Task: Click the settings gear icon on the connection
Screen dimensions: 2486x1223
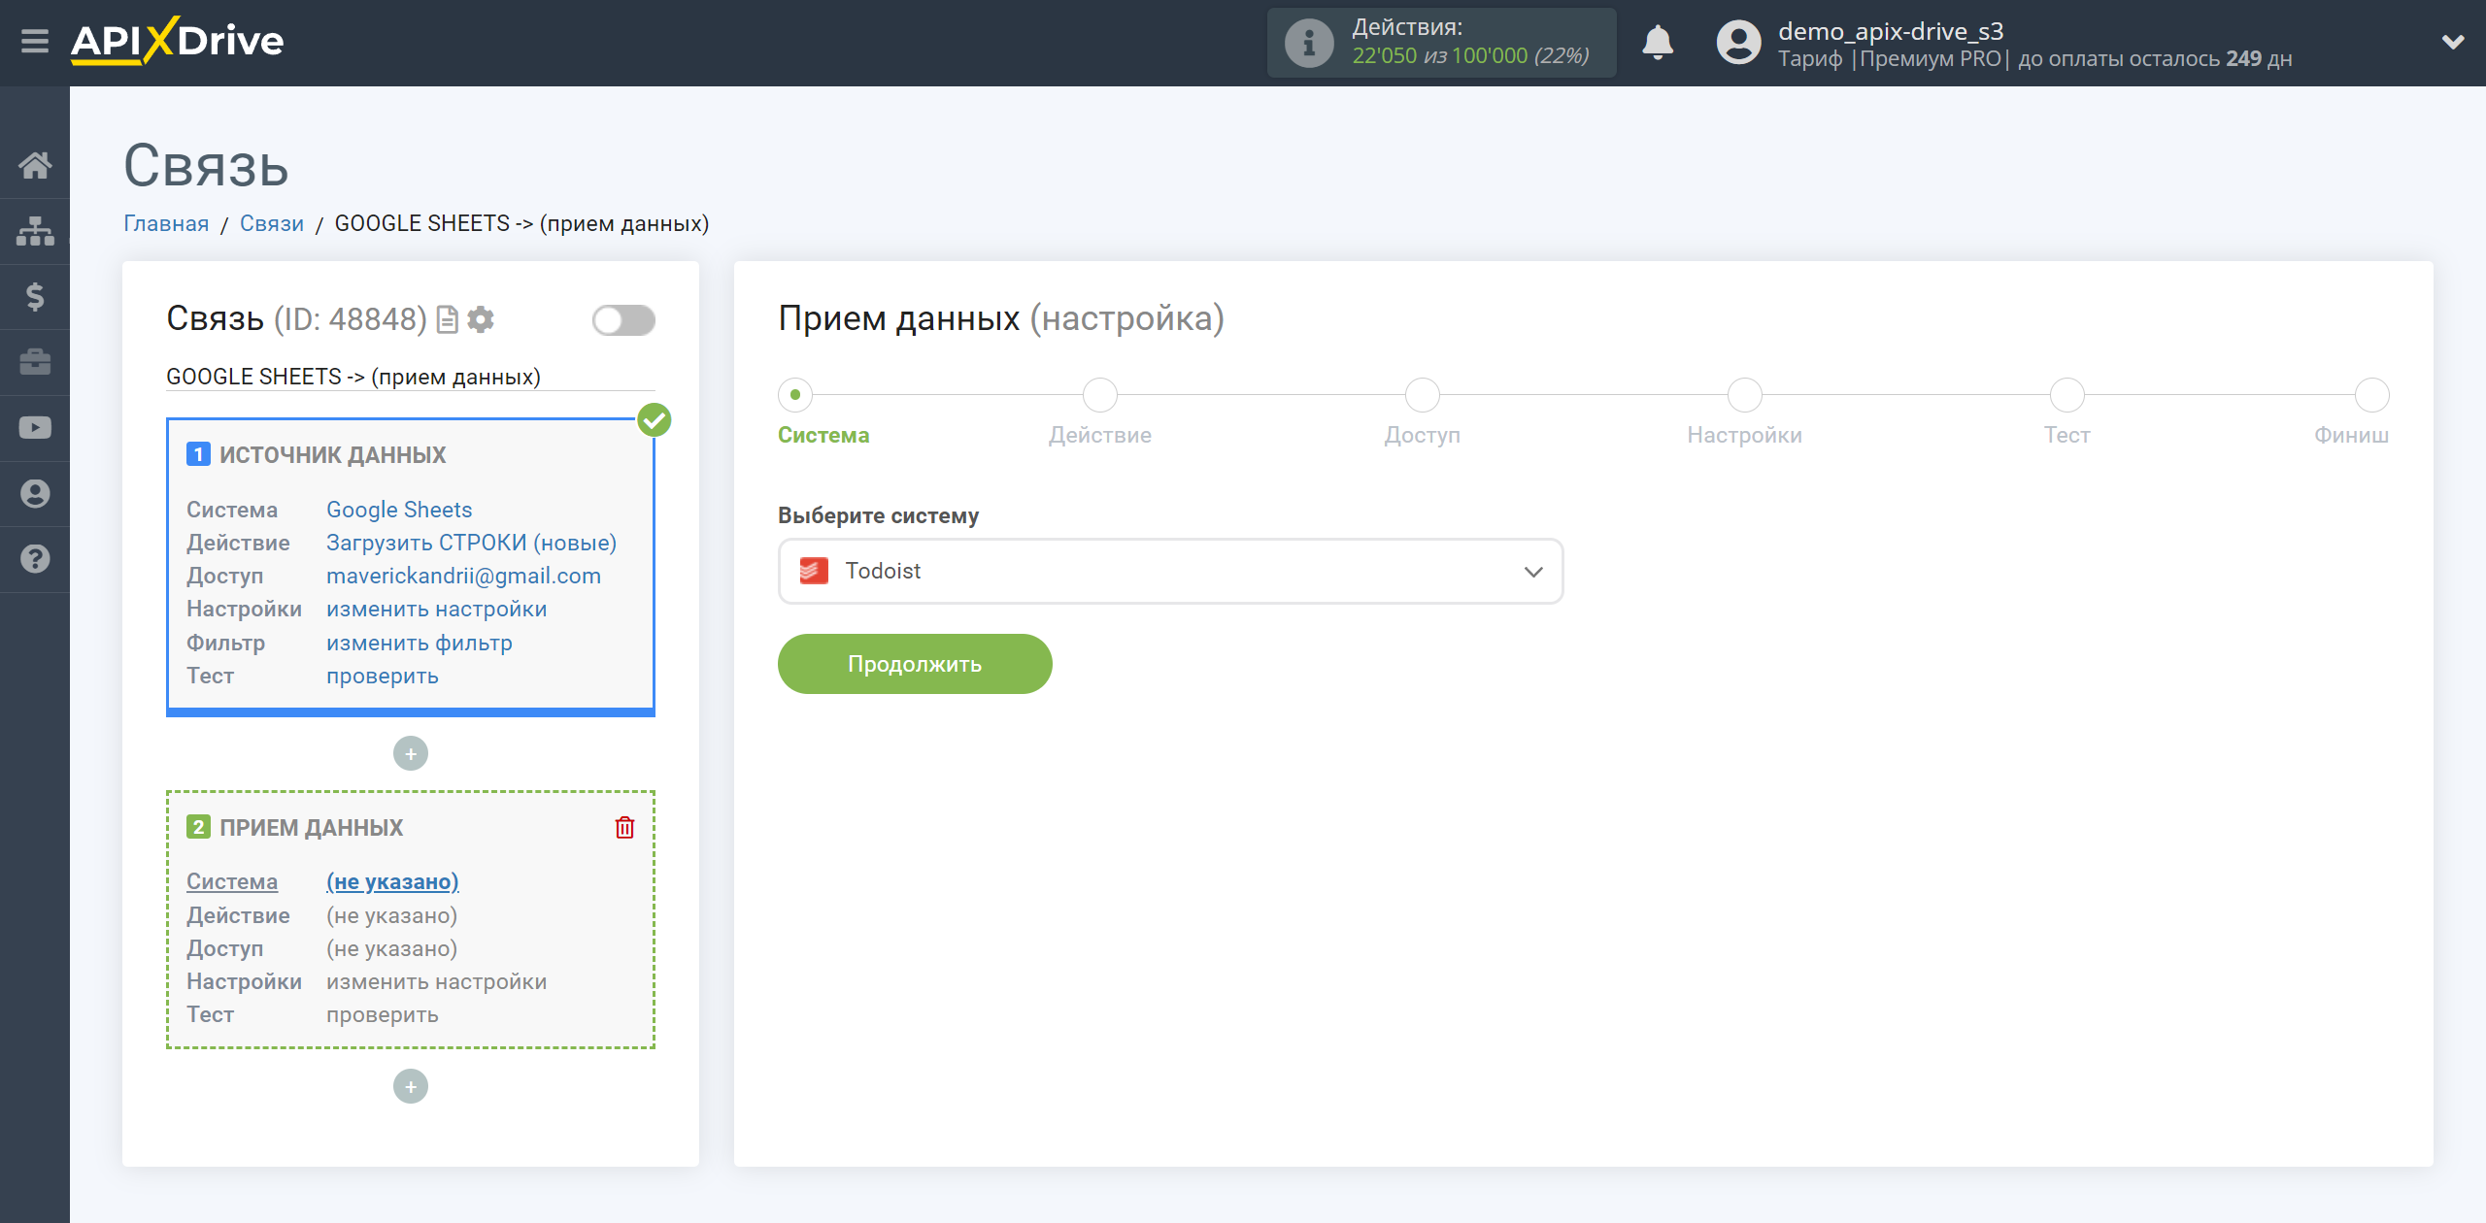Action: click(x=481, y=320)
